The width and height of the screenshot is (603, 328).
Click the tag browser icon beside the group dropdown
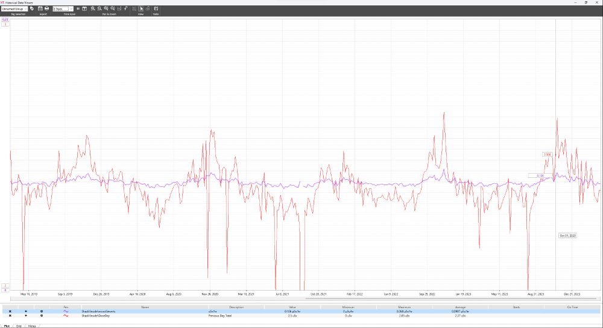(x=32, y=8)
